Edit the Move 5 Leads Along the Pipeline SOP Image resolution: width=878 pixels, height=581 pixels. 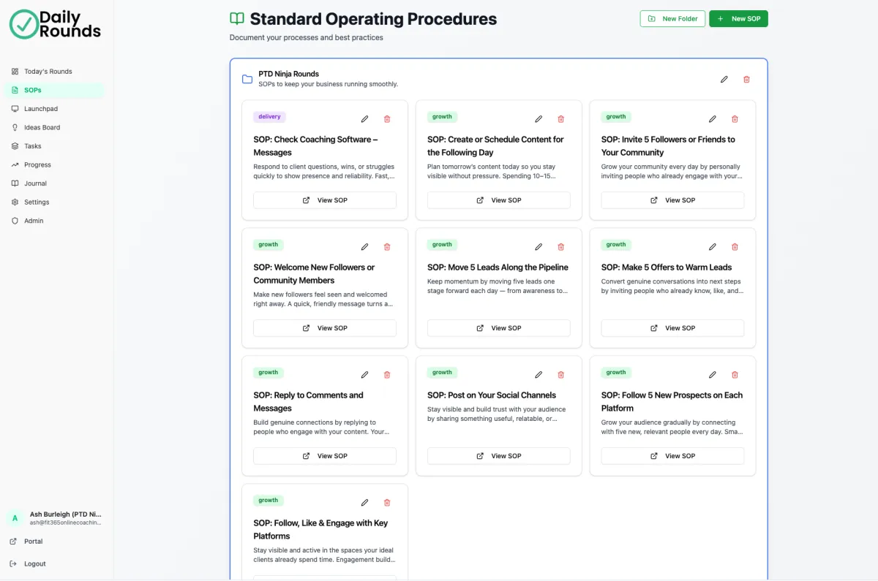click(x=539, y=247)
